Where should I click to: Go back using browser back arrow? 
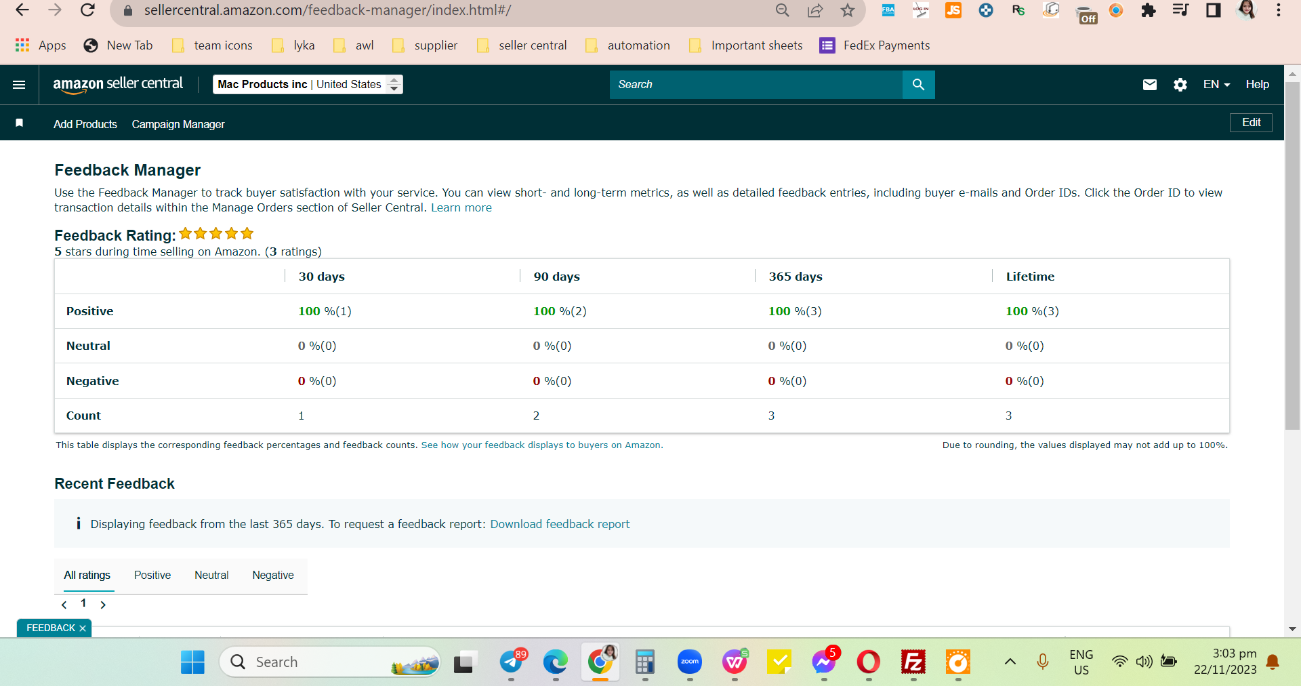point(22,10)
